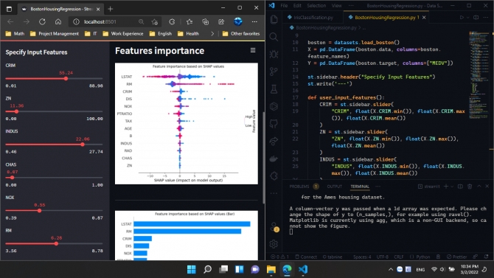This screenshot has width=494, height=278.
Task: Click the INDUS slider handle
Action: [83, 145]
